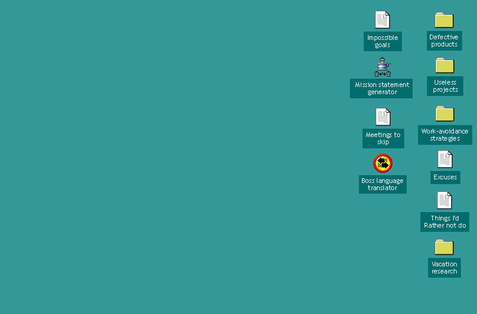Click the "Impossible goals" label
Screen dimensions: 477x314
pos(383,41)
